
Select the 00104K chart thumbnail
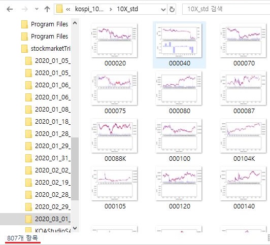coord(243,136)
